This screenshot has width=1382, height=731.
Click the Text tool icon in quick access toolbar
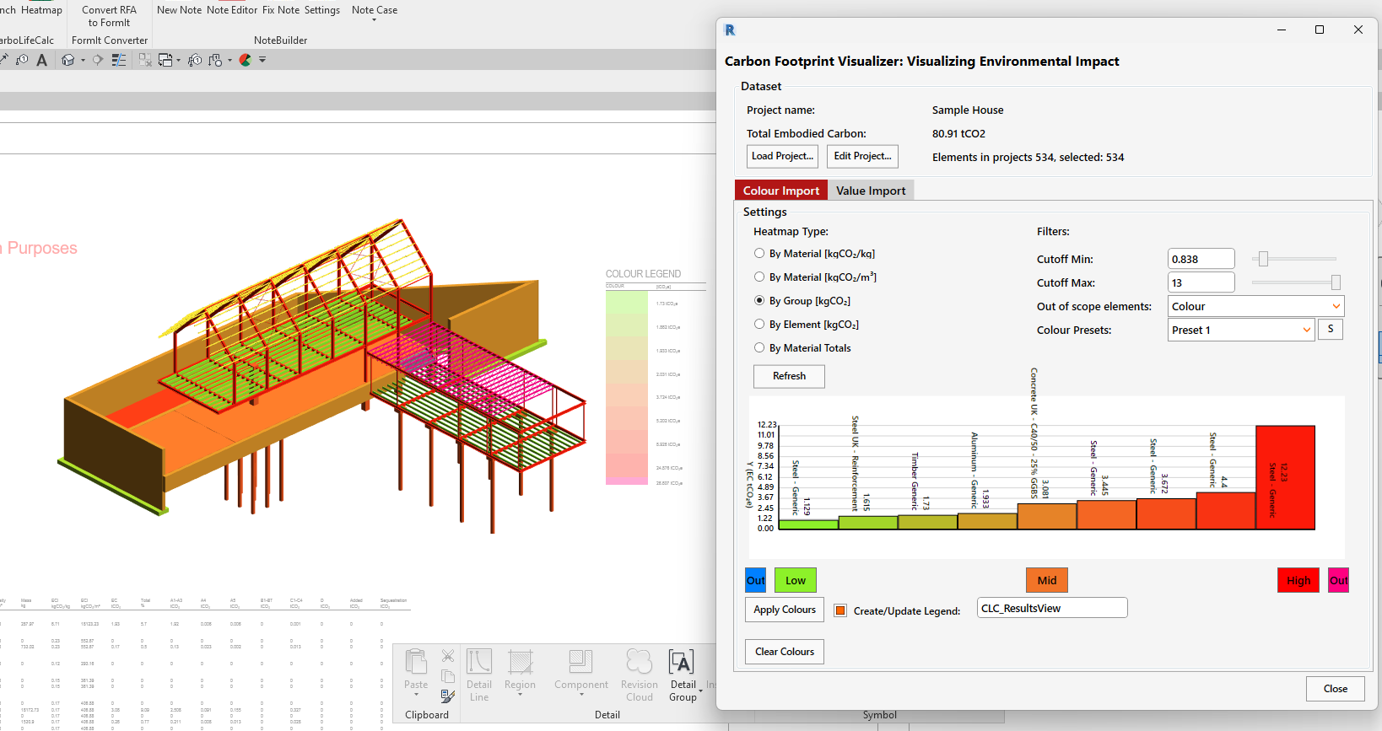[x=41, y=60]
